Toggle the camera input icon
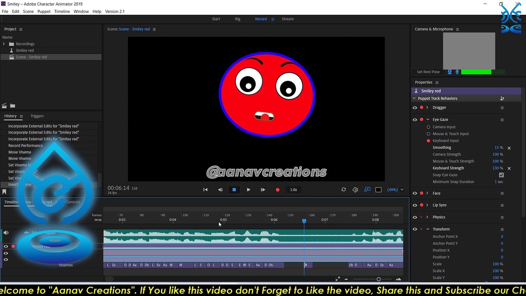 tap(450, 72)
